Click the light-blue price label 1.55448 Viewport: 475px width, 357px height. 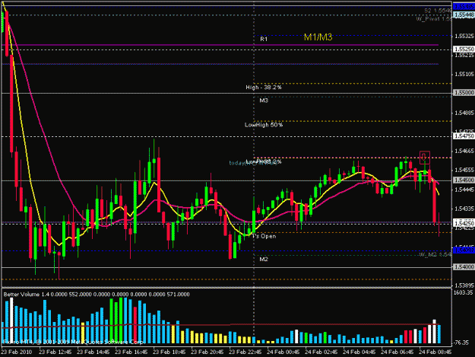point(464,14)
